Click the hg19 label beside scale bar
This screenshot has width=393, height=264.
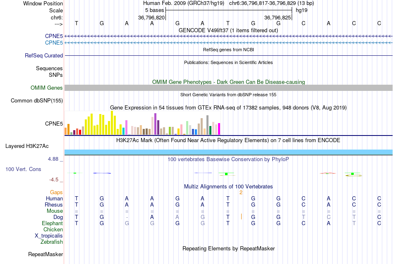coord(302,10)
